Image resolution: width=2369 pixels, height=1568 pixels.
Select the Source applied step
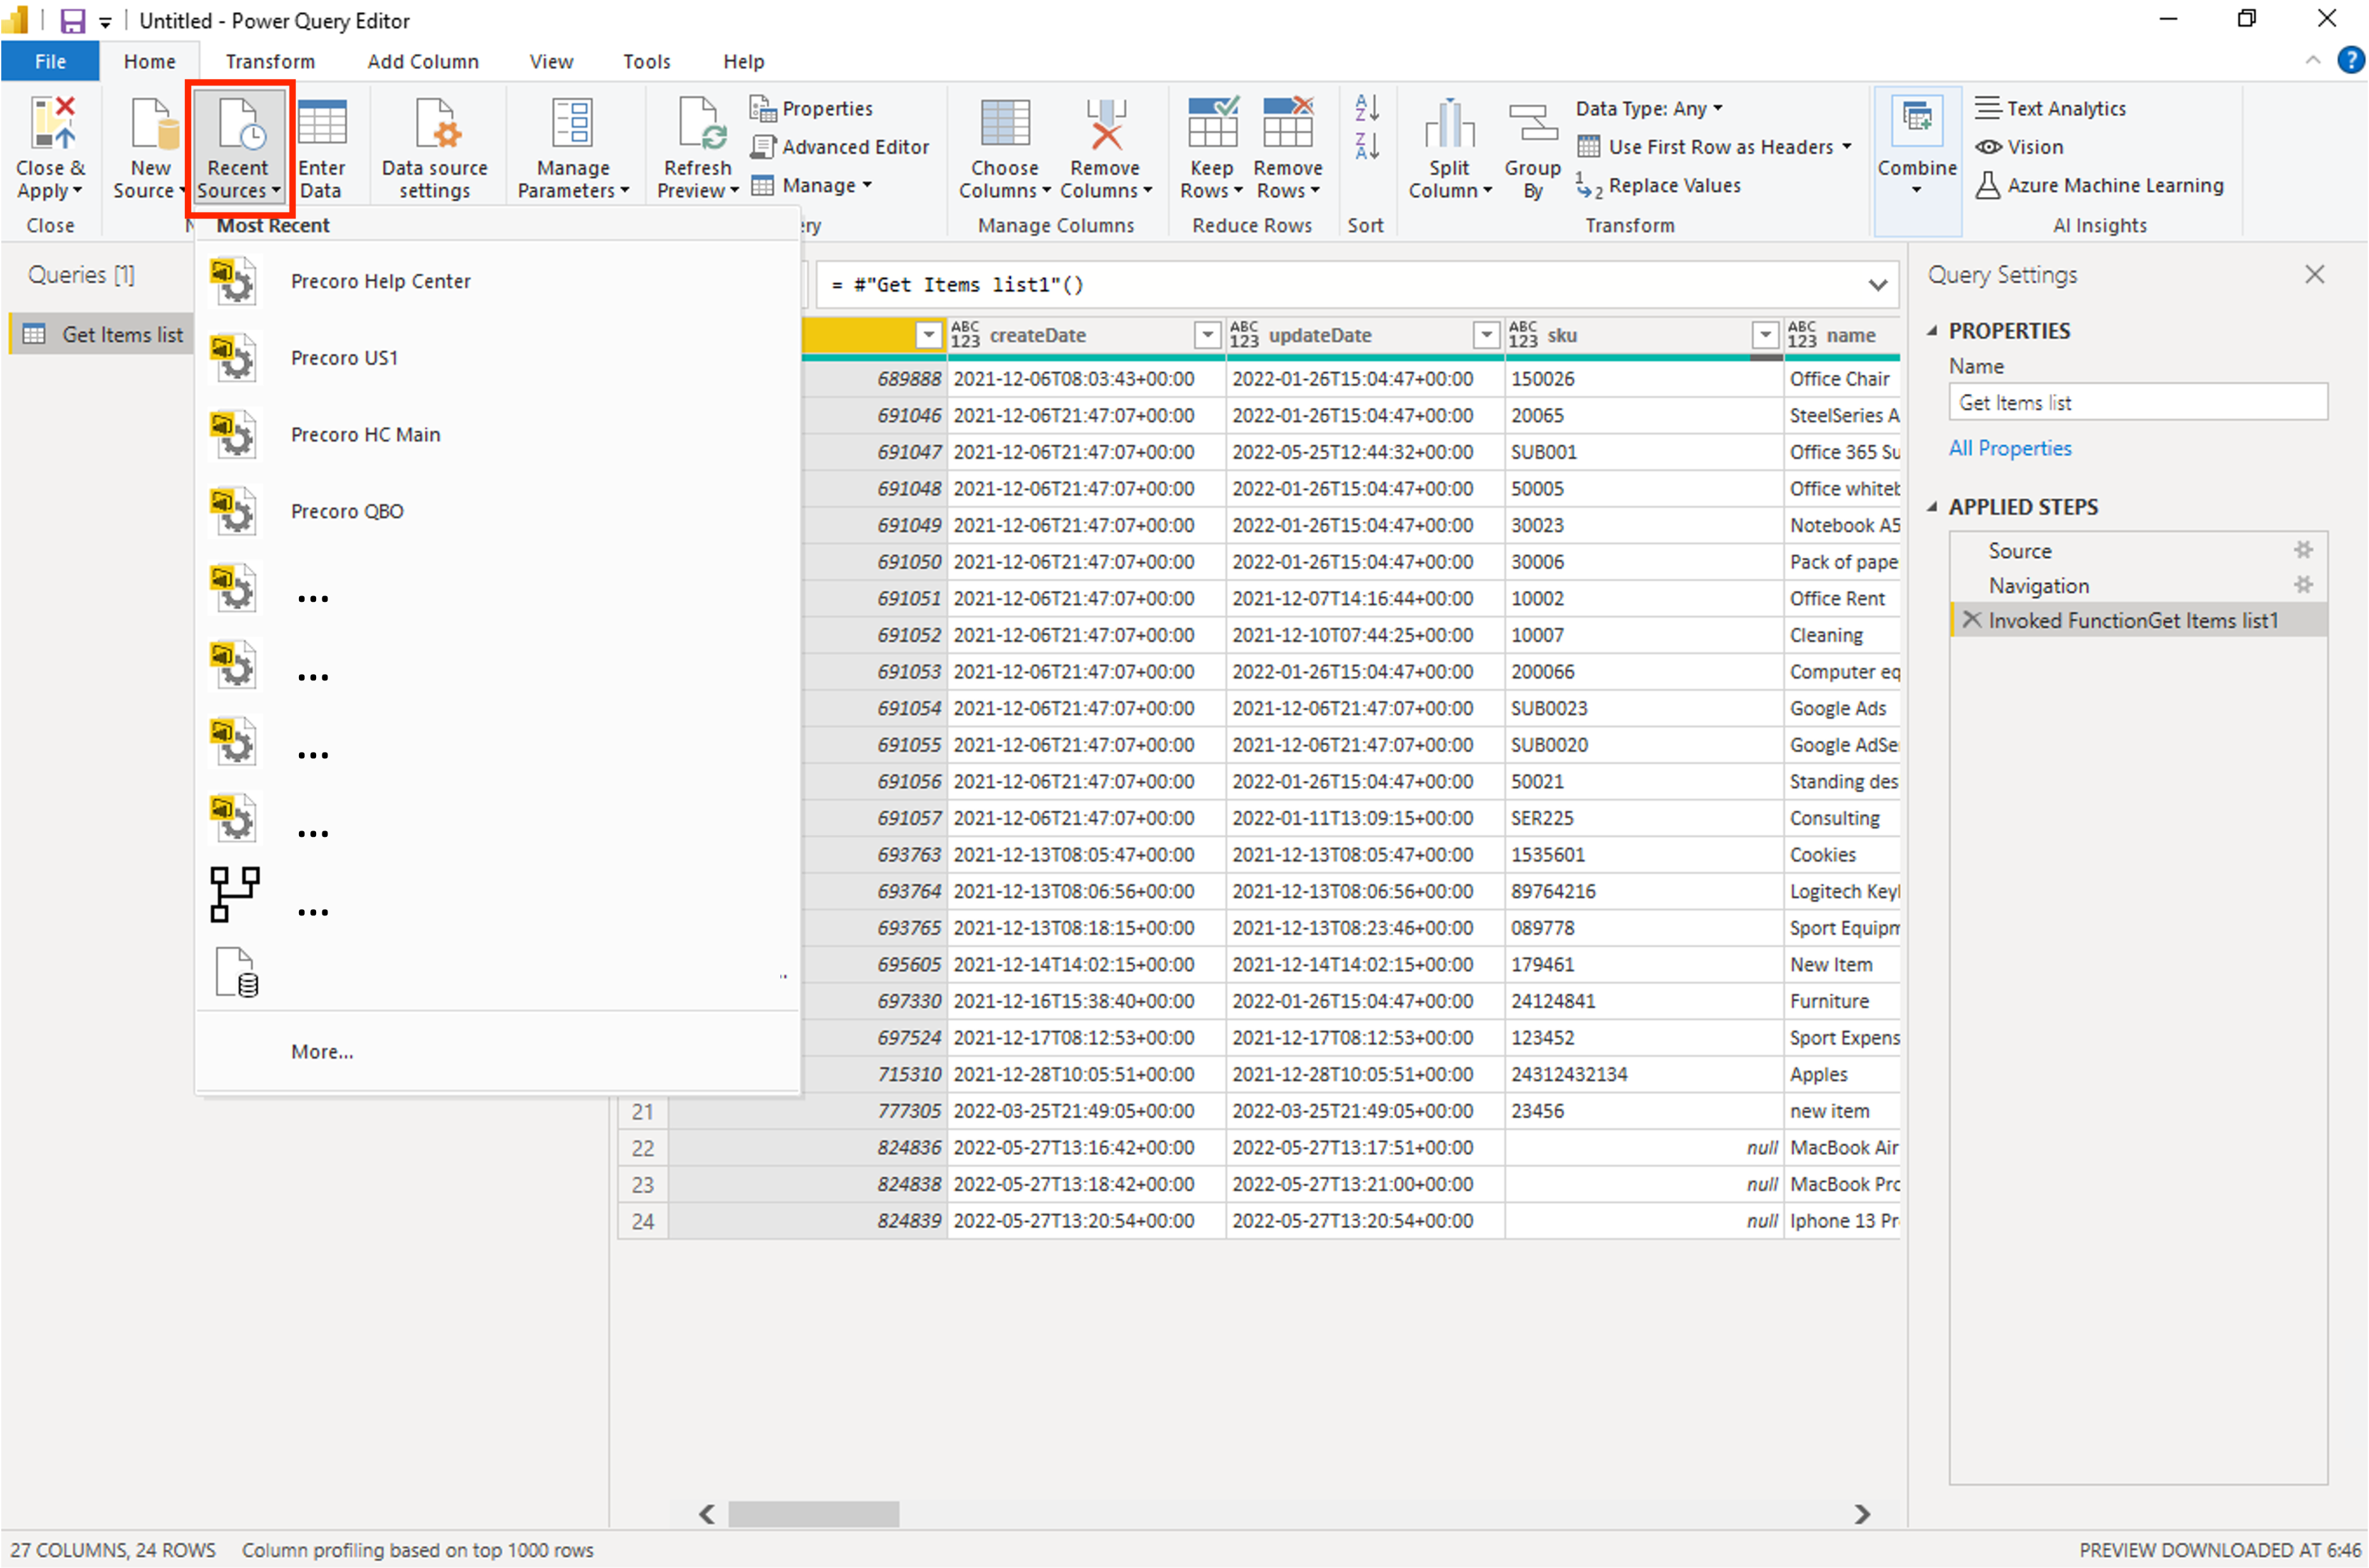[2137, 551]
